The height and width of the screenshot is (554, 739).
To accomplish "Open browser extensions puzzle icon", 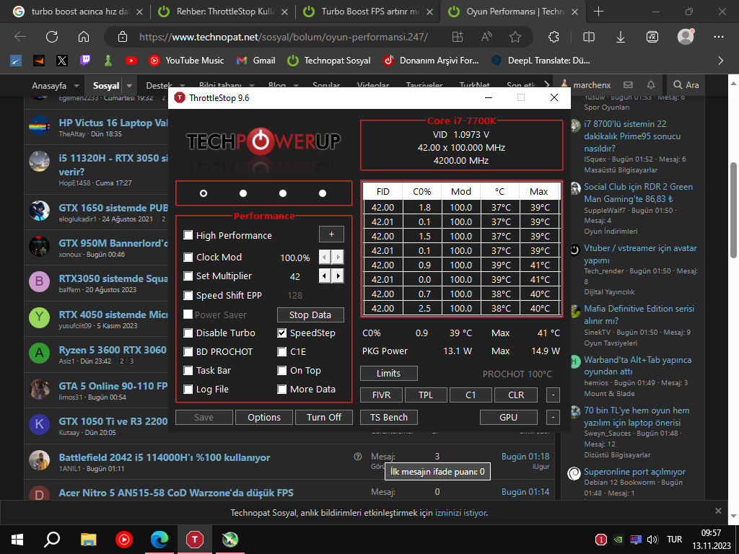I will [x=554, y=37].
